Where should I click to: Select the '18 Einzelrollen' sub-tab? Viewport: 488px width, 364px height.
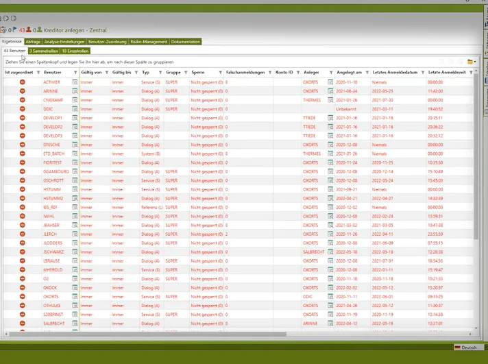tap(75, 51)
